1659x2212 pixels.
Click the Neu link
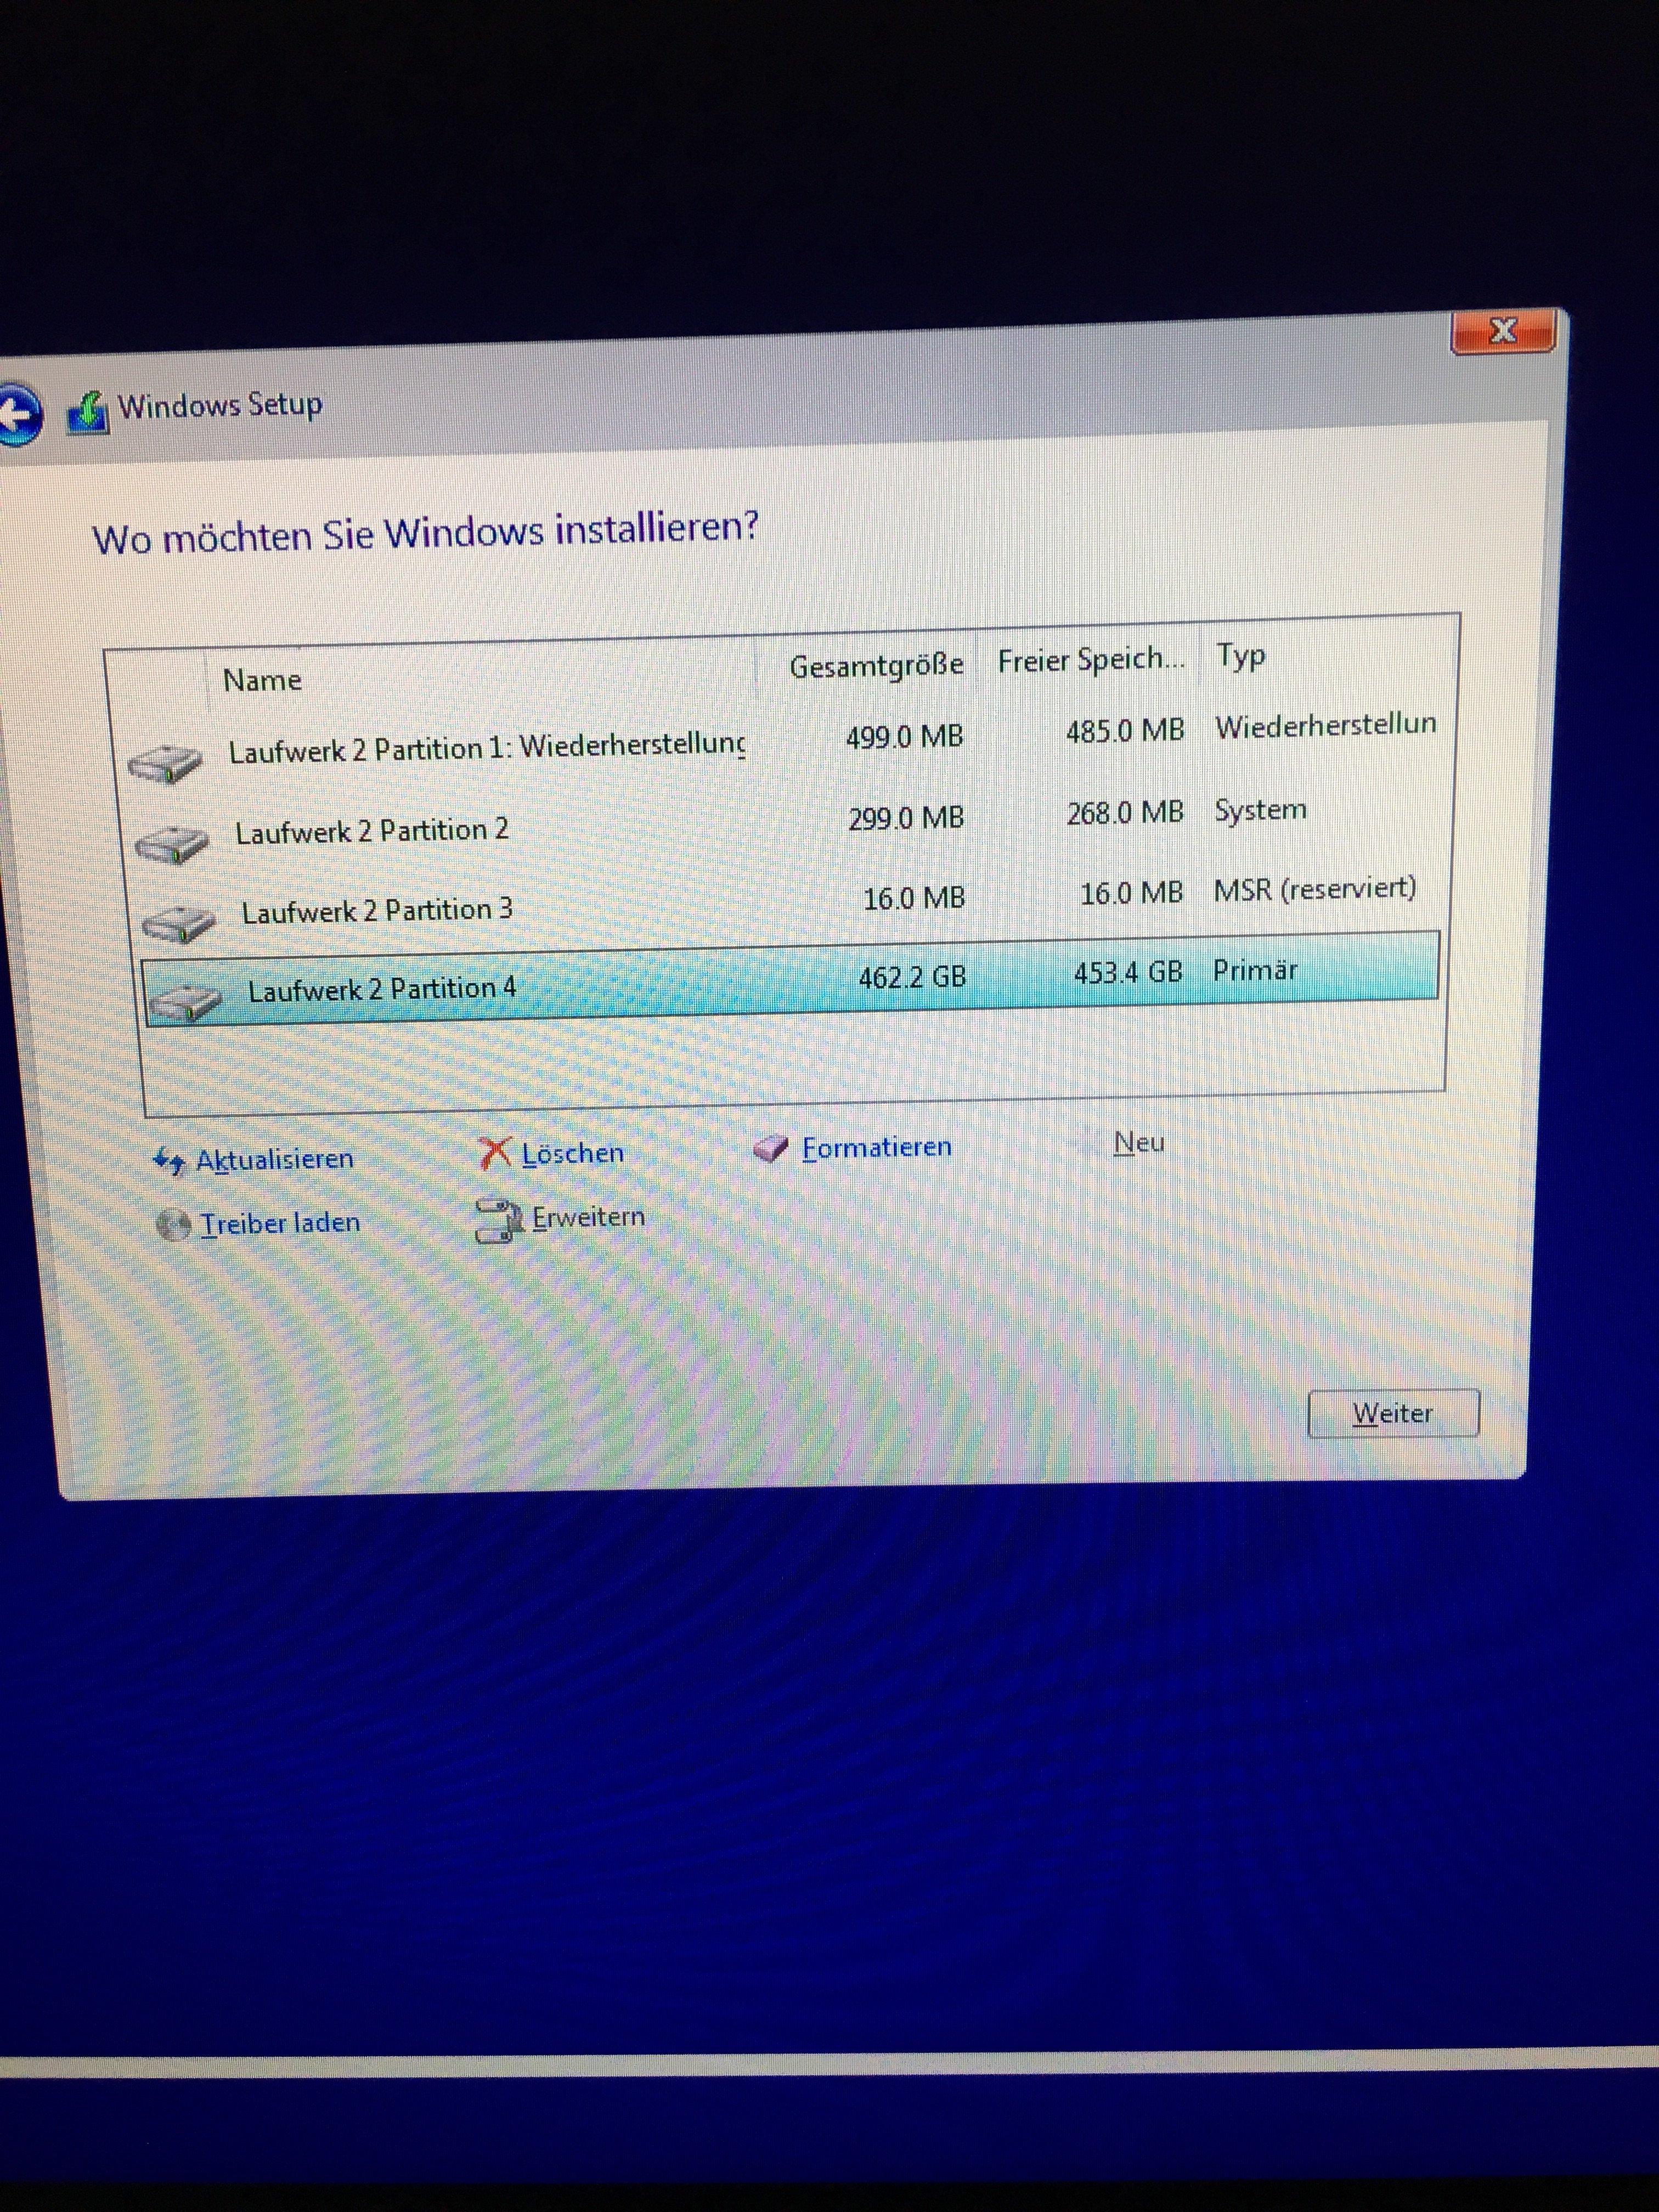point(1139,1143)
